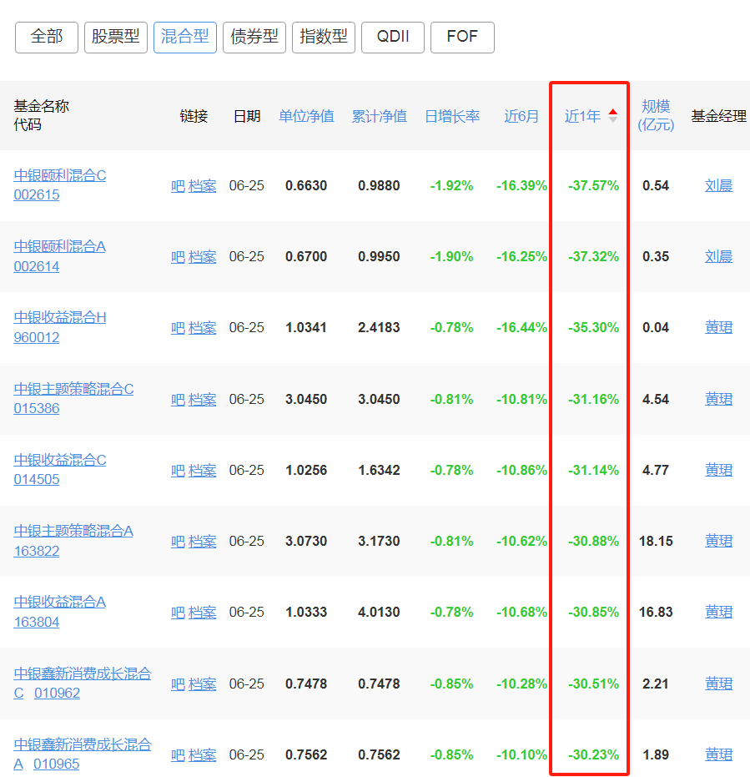Click the -30.23% one-year return value
This screenshot has width=750, height=777.
pos(593,754)
